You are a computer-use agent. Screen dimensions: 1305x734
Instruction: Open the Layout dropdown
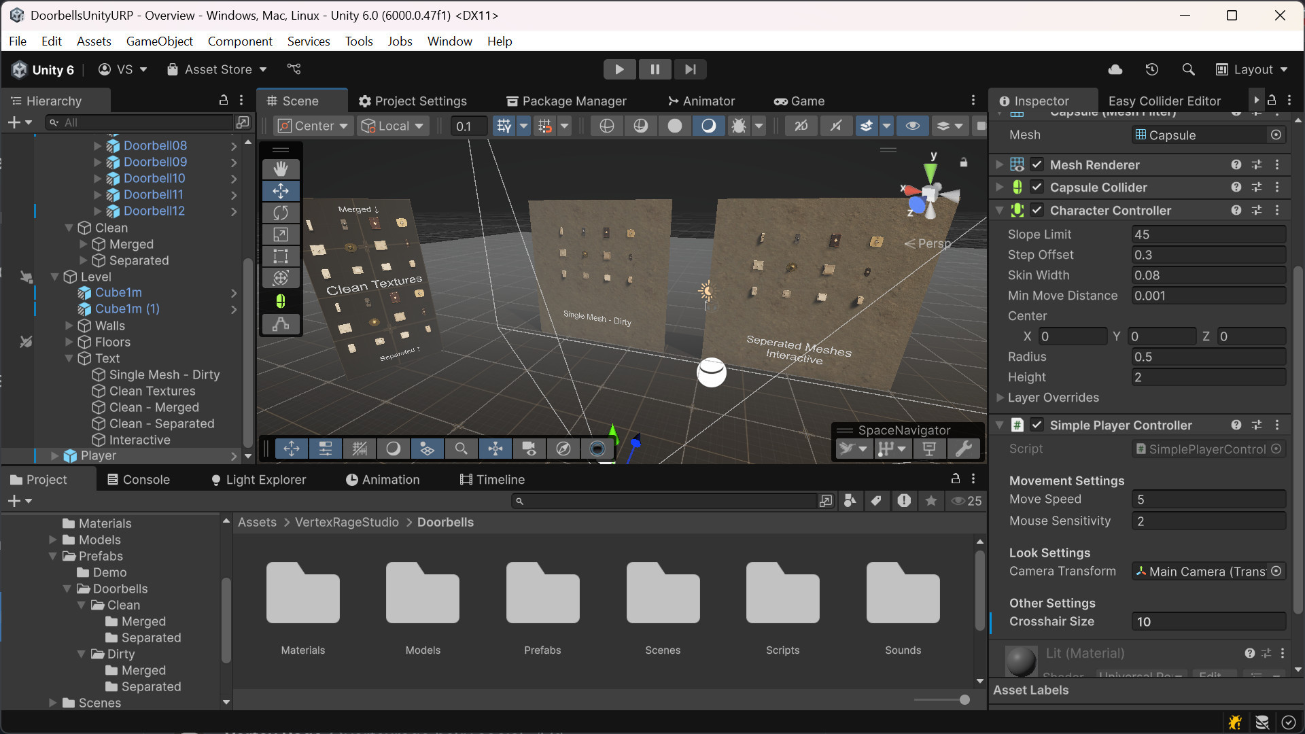1253,69
